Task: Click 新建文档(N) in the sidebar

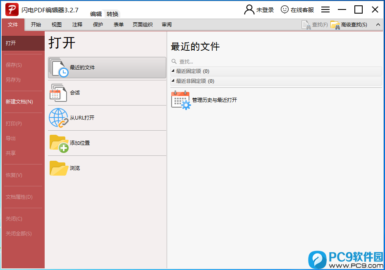Action: (x=19, y=101)
